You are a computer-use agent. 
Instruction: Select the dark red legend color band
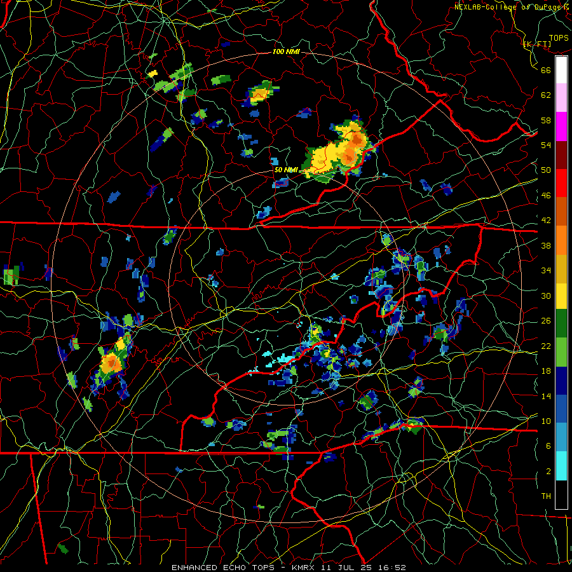point(561,155)
